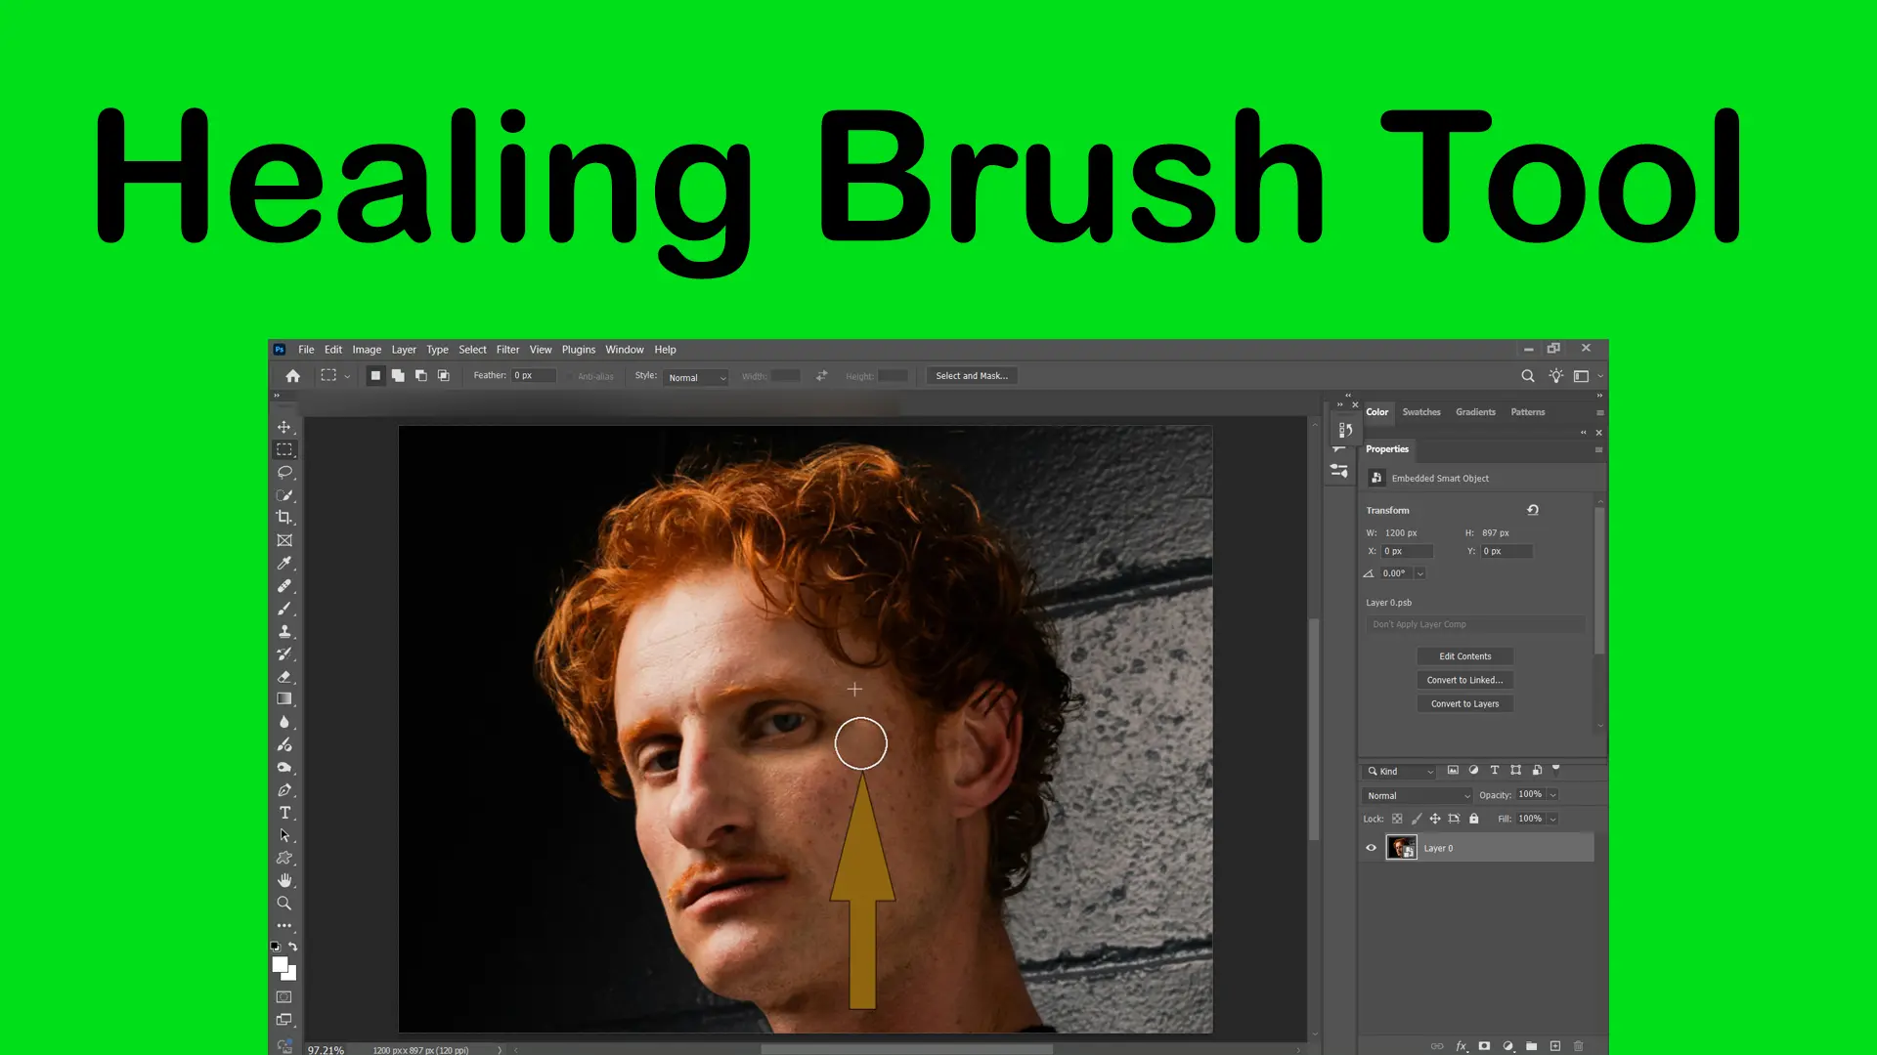
Task: Open the Filter menu
Action: click(x=507, y=350)
